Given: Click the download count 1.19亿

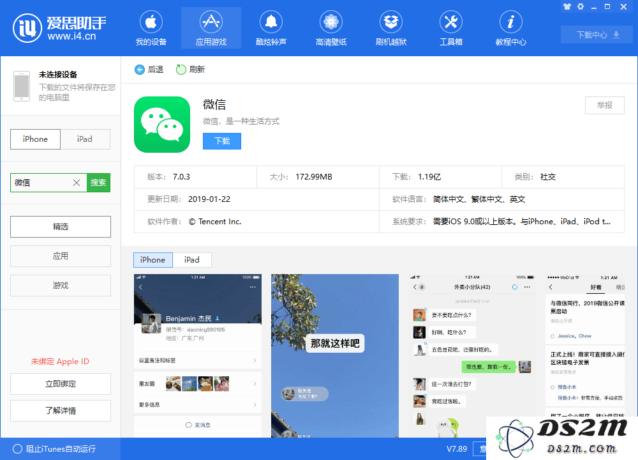Looking at the screenshot, I should [429, 177].
